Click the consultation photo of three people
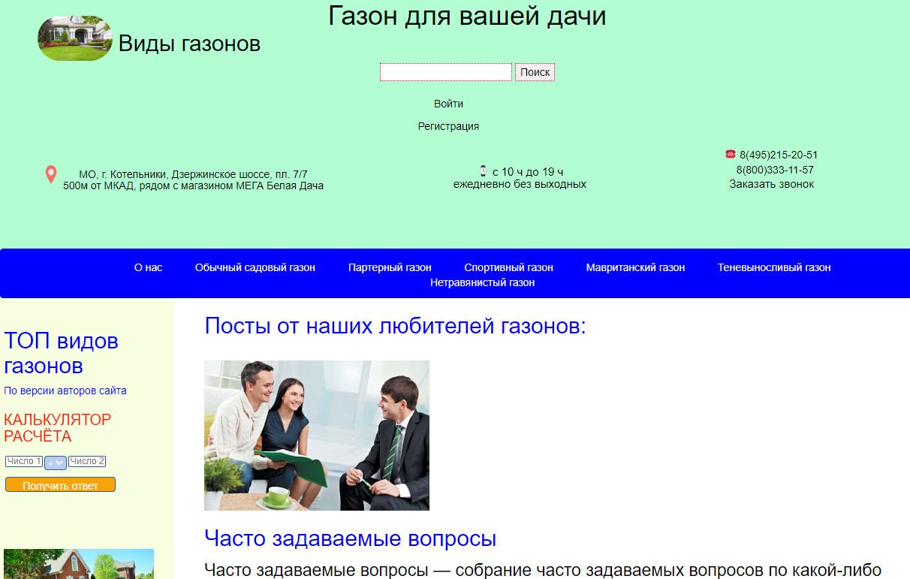Screen dimensions: 910x579 point(317,436)
